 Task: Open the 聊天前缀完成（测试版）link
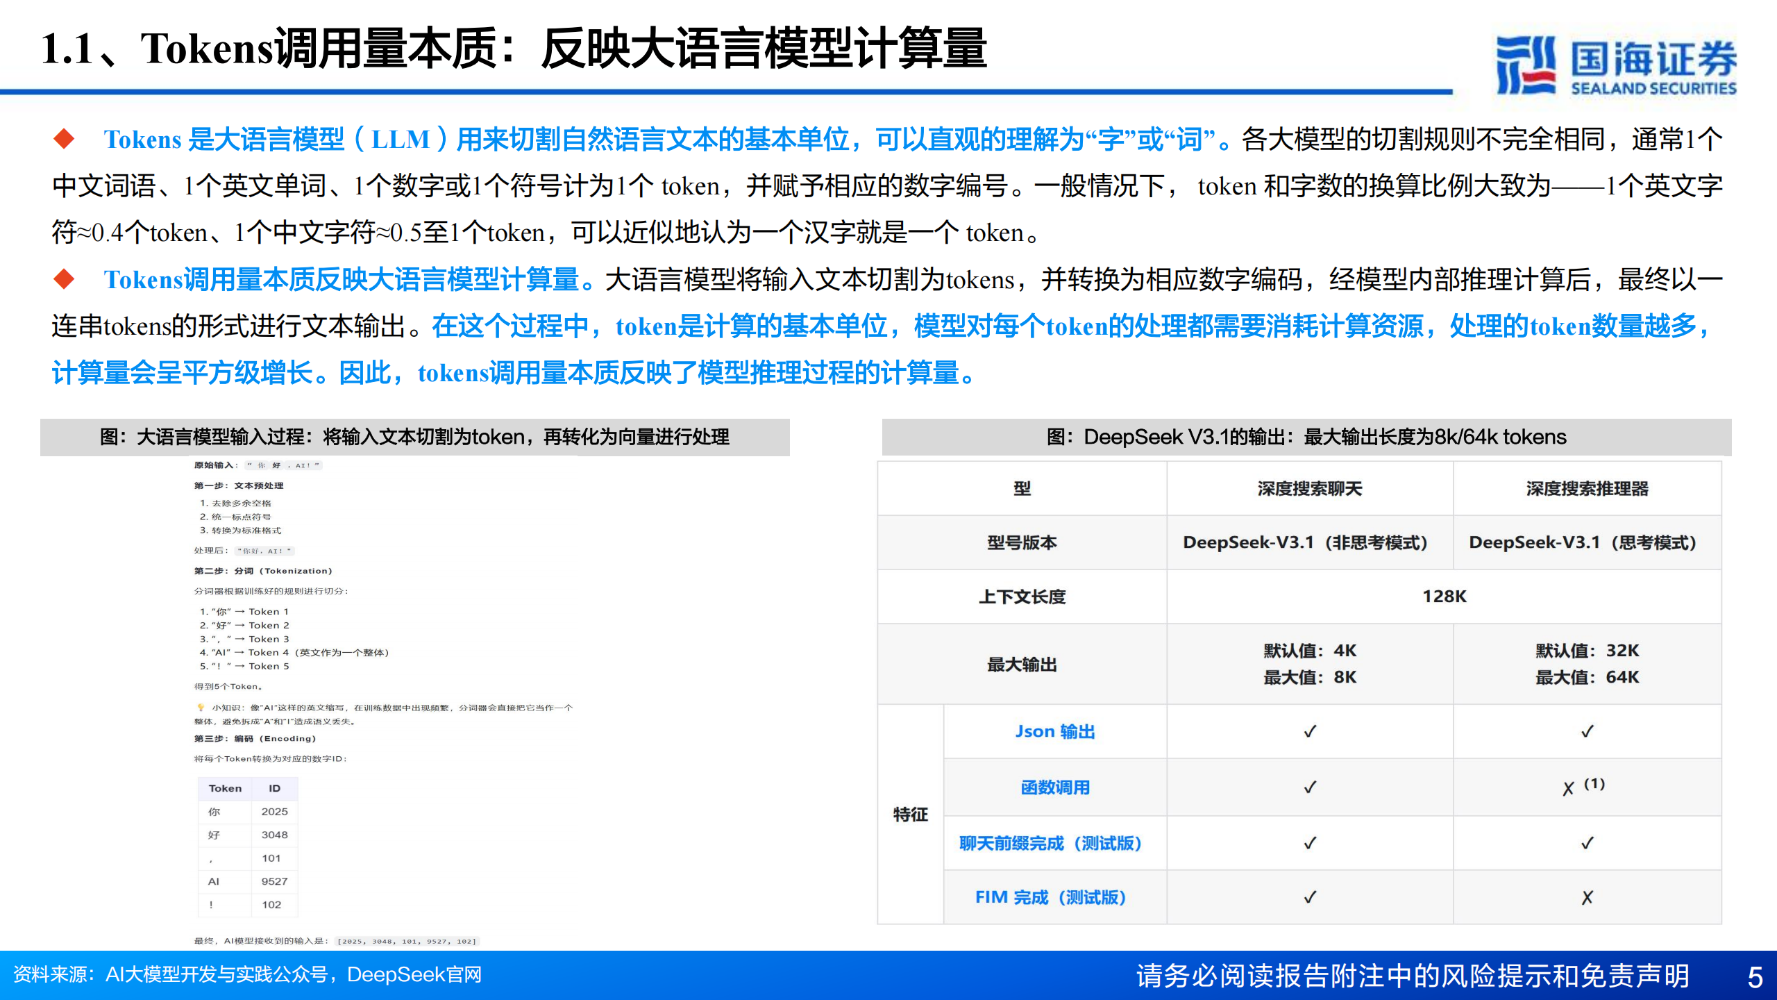[x=1050, y=843]
